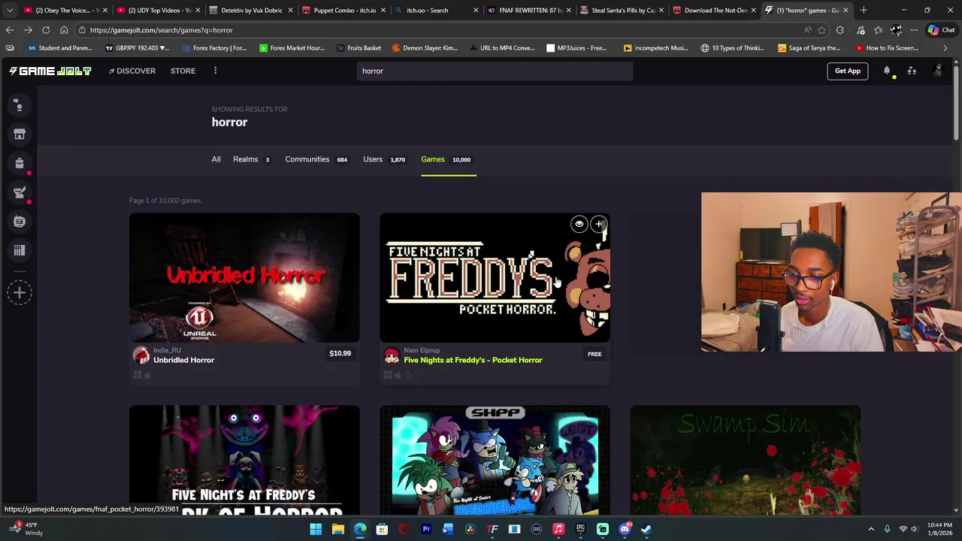This screenshot has height=541, width=962.
Task: Open the Windows Start menu
Action: [316, 529]
